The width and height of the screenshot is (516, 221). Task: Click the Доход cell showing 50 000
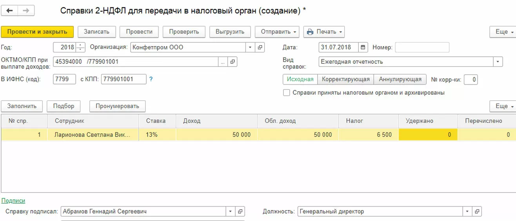point(217,135)
